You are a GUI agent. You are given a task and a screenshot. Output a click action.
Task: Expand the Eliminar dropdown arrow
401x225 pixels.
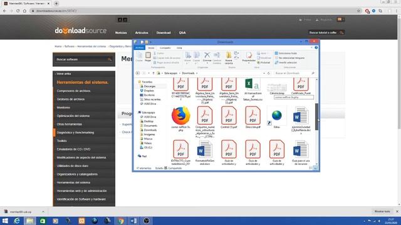207,63
